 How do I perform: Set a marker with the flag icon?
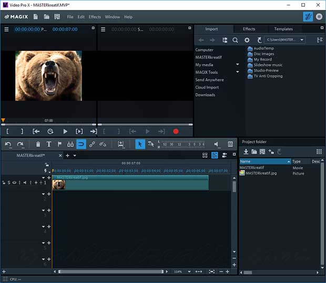pos(59,144)
